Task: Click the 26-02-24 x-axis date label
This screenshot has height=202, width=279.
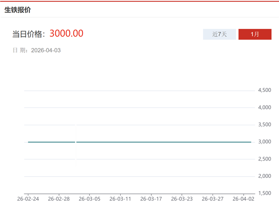Action: point(28,199)
